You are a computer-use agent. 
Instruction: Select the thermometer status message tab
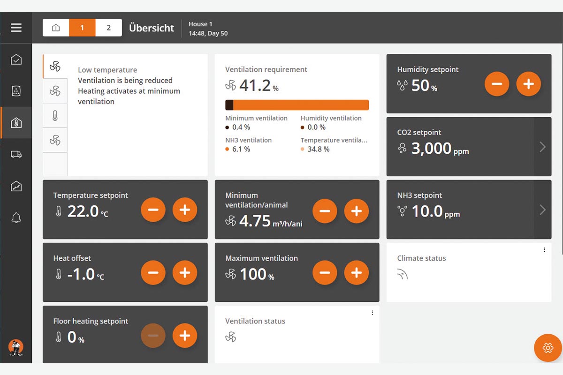55,115
